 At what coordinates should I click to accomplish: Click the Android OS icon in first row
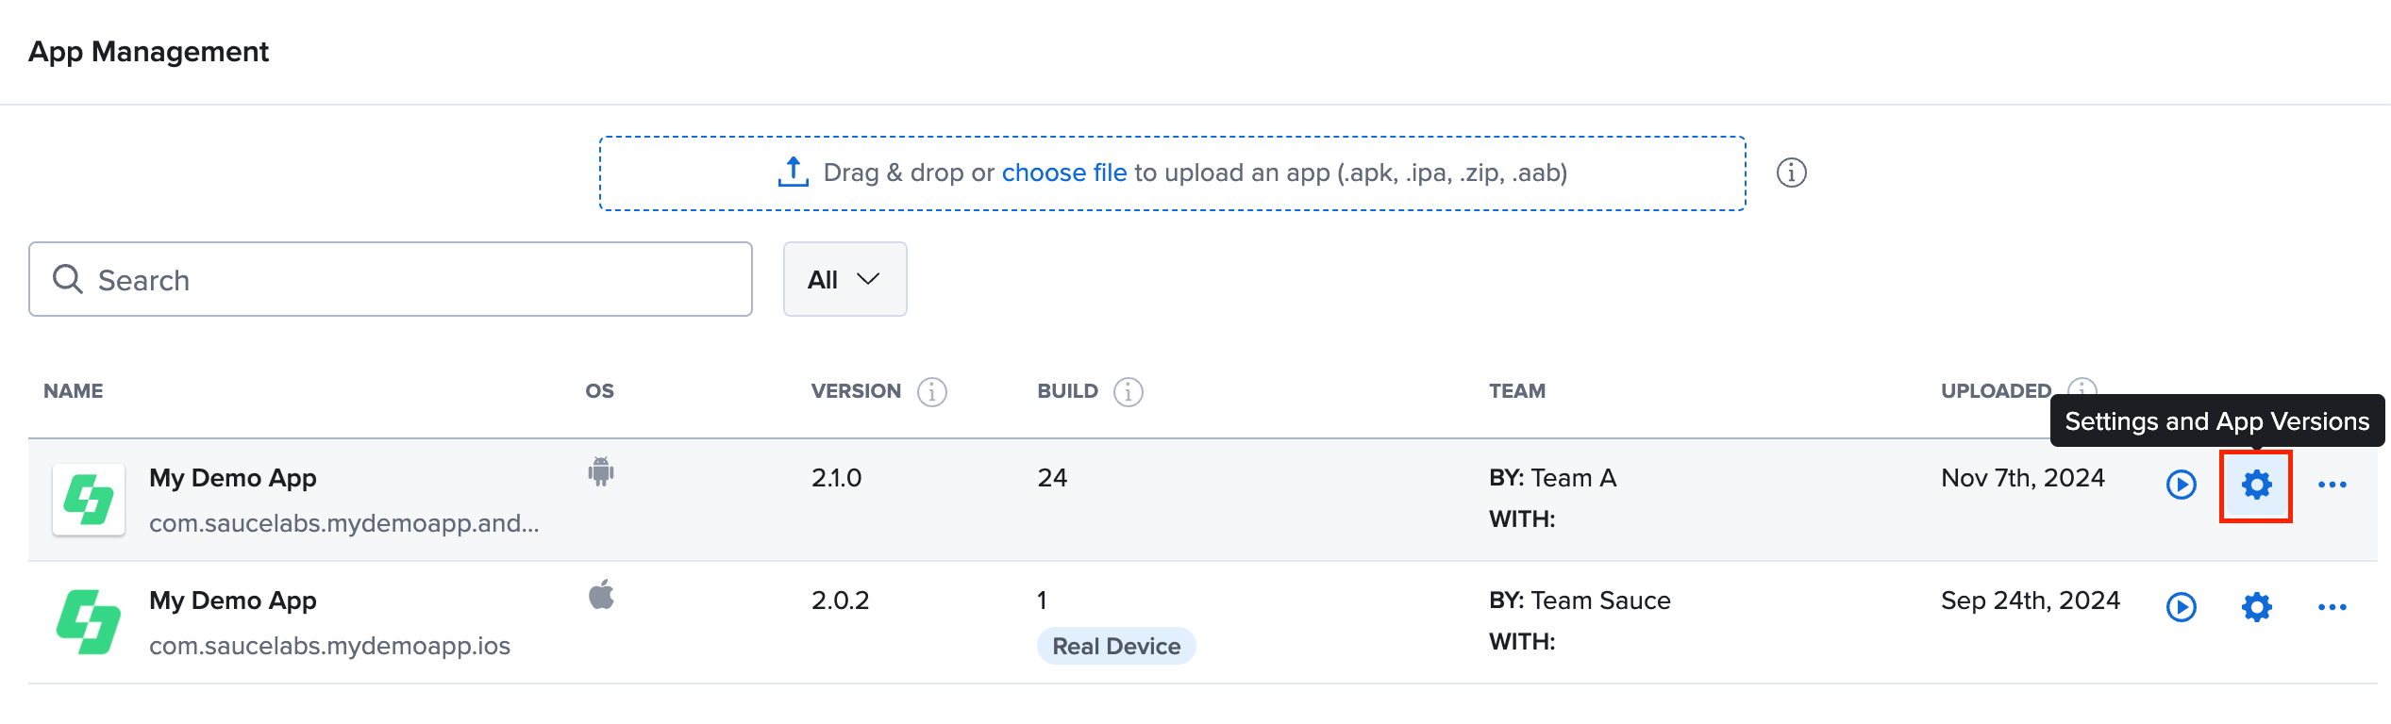pos(601,471)
